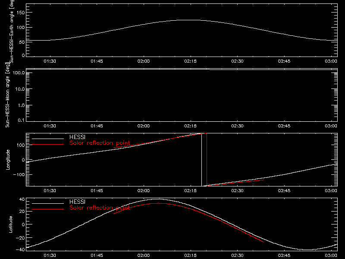
Task: Click the 02:45 time label under Latitude plot
Action: [284, 255]
